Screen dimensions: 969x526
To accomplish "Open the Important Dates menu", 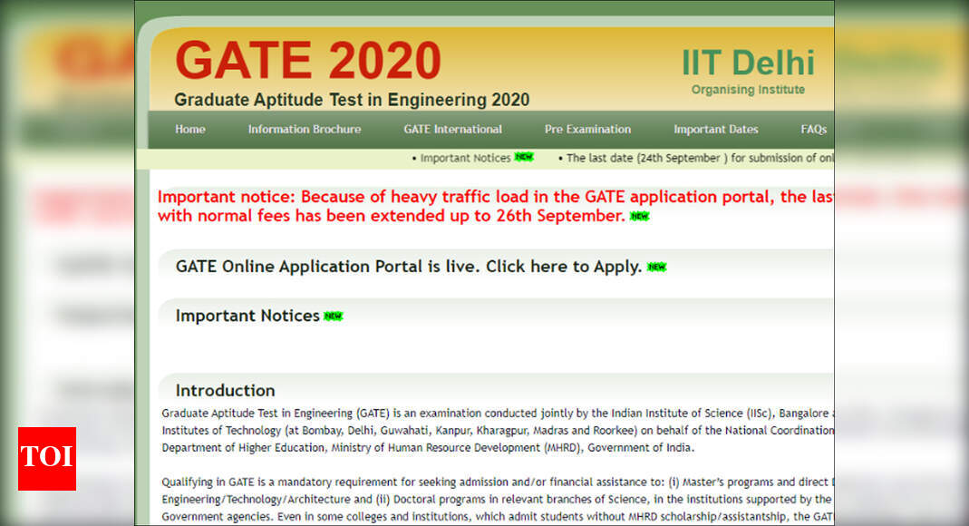I will pyautogui.click(x=716, y=129).
